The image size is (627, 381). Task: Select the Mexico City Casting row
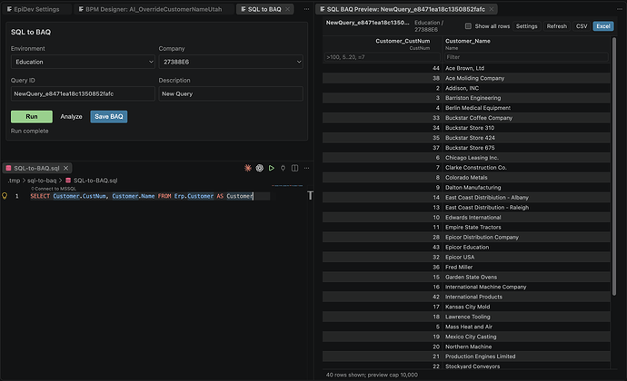pyautogui.click(x=466, y=337)
